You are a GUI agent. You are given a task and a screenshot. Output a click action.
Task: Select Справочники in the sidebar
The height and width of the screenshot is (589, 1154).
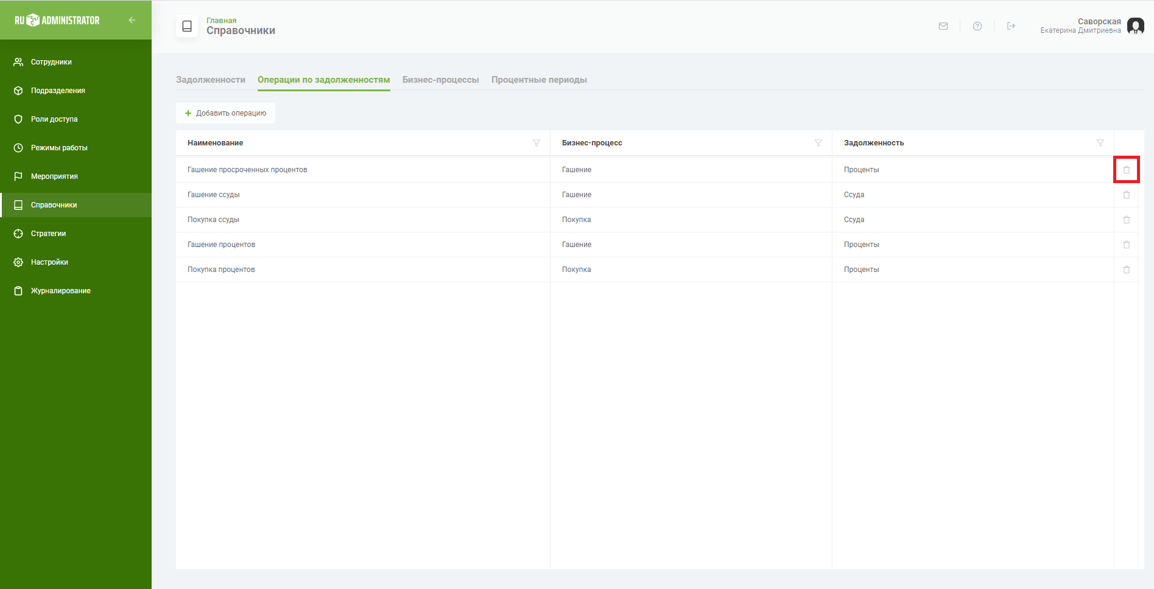[76, 205]
